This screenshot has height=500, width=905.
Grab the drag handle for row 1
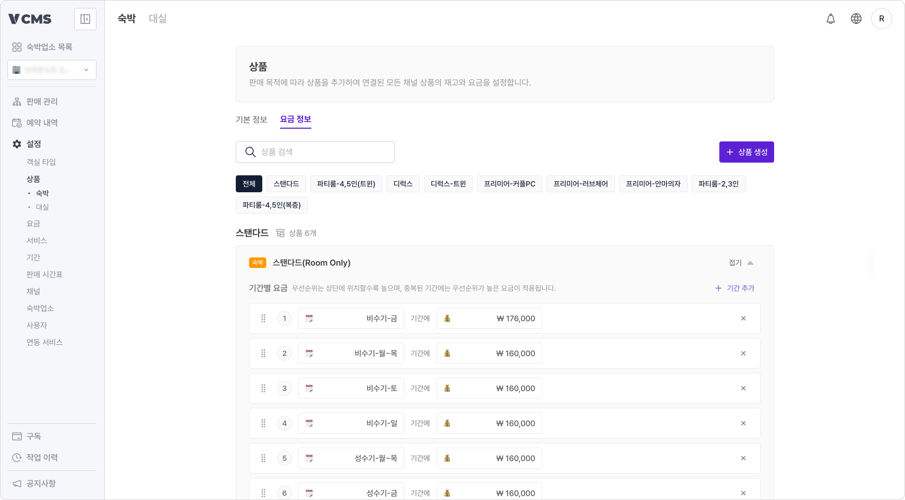(x=263, y=318)
